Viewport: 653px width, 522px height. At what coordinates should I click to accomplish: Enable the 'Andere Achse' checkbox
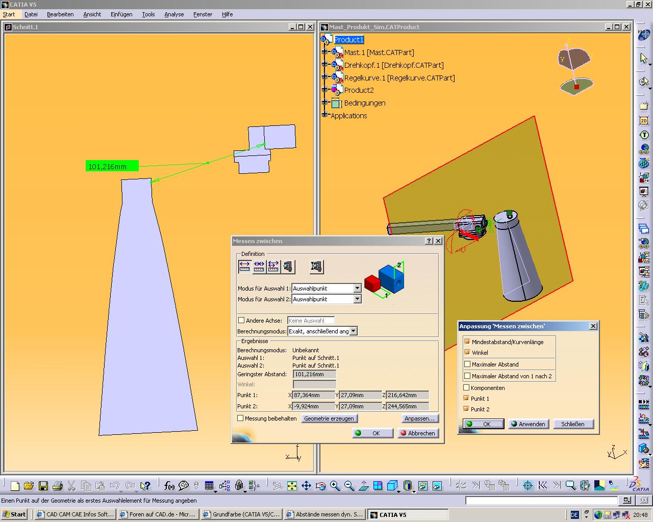(241, 320)
